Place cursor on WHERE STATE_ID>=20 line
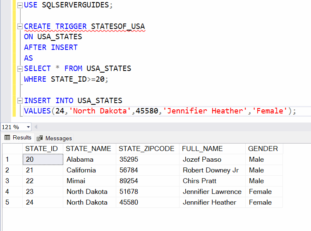Image resolution: width=311 pixels, height=231 pixels. (x=66, y=79)
